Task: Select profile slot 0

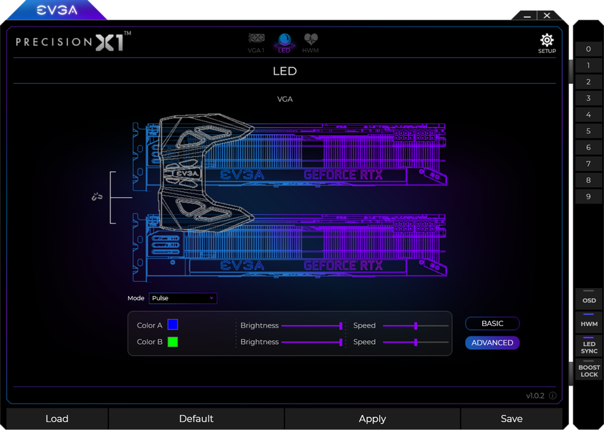Action: click(x=588, y=49)
